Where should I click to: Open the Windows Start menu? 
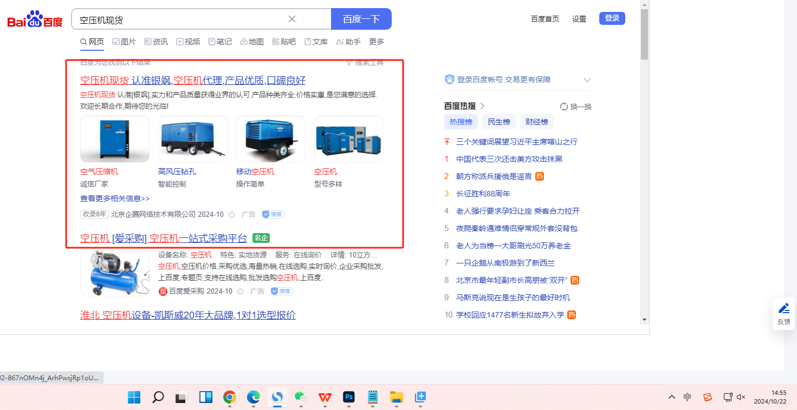pyautogui.click(x=134, y=398)
